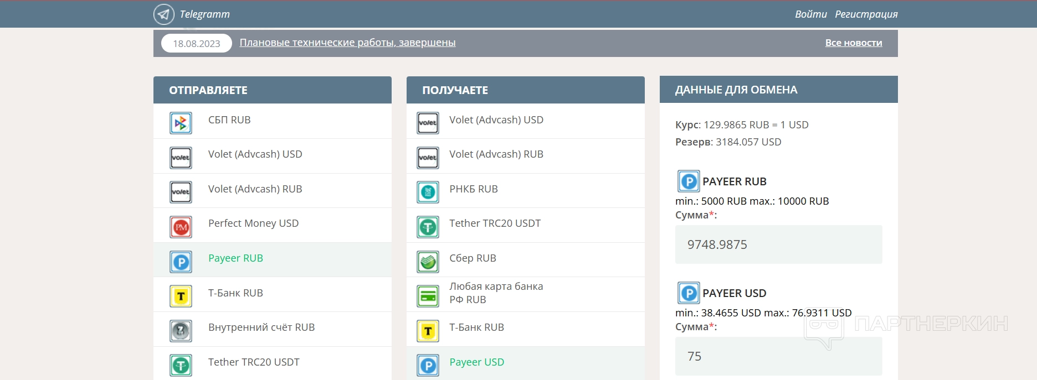Select Tether TRC20 USDT to send
Screen dimensions: 1037x380
pyautogui.click(x=273, y=363)
